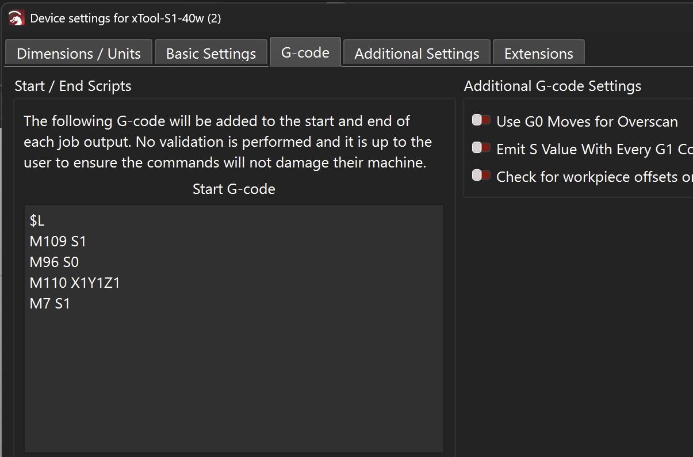The height and width of the screenshot is (457, 693).
Task: Click the Start G-code label
Action: tap(234, 189)
